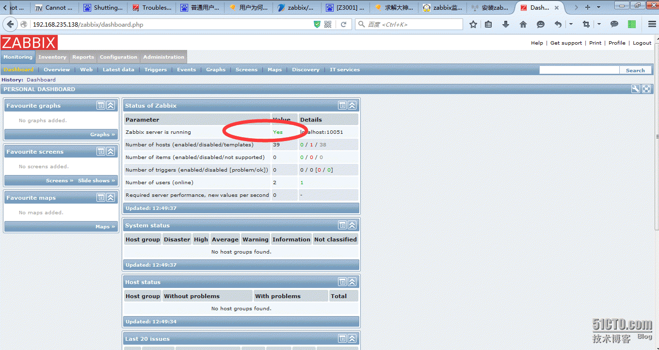
Task: Click the Search button
Action: click(x=635, y=70)
